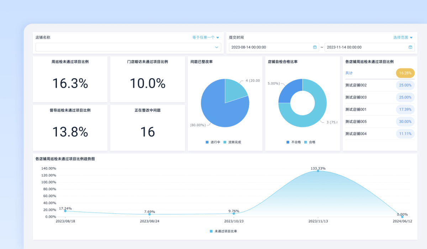Select row 测试店铺003

tap(380, 97)
